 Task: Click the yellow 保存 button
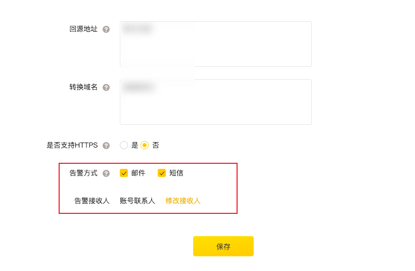223,246
